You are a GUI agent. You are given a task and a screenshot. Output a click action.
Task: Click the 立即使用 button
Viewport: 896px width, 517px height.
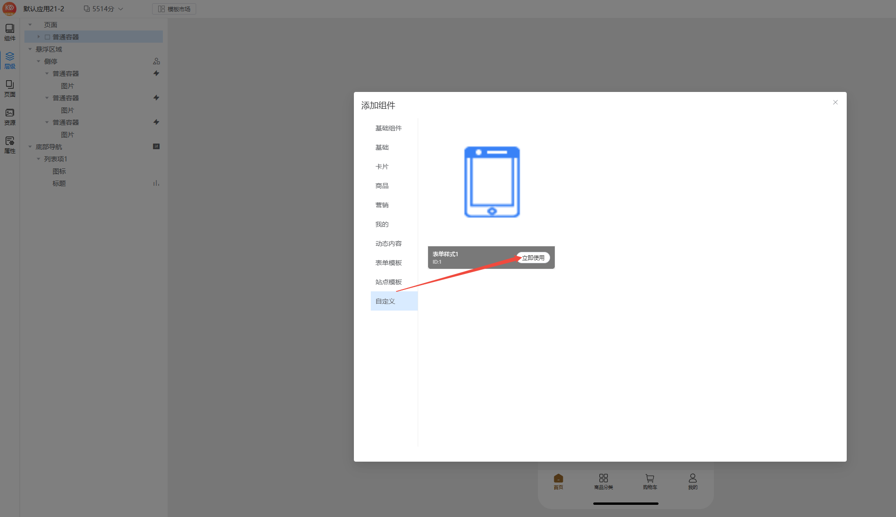[x=533, y=258]
